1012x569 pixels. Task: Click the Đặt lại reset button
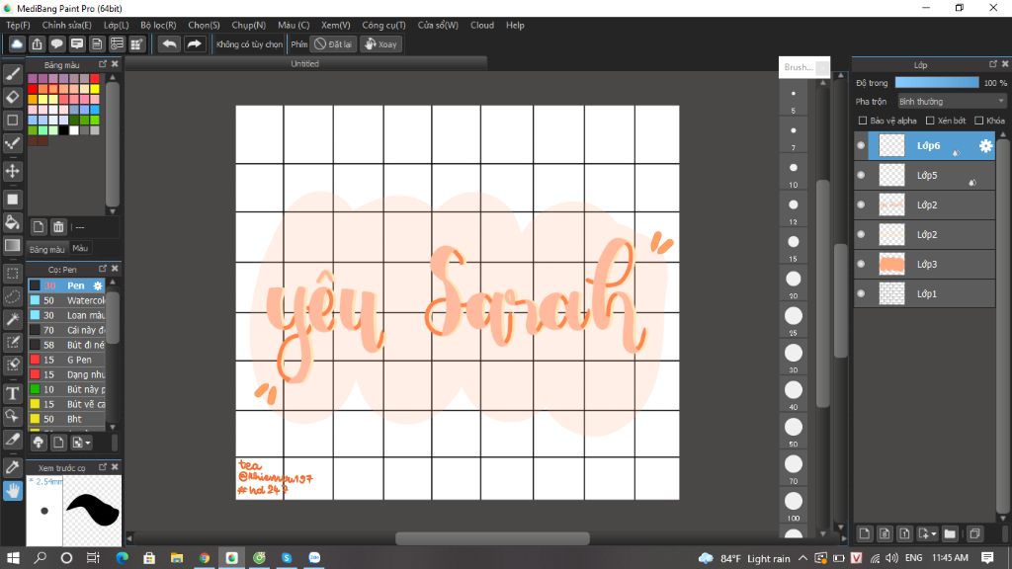point(333,43)
